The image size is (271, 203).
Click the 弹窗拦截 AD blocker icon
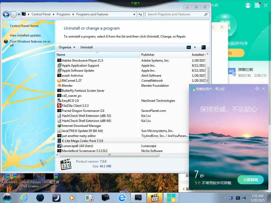232,72
